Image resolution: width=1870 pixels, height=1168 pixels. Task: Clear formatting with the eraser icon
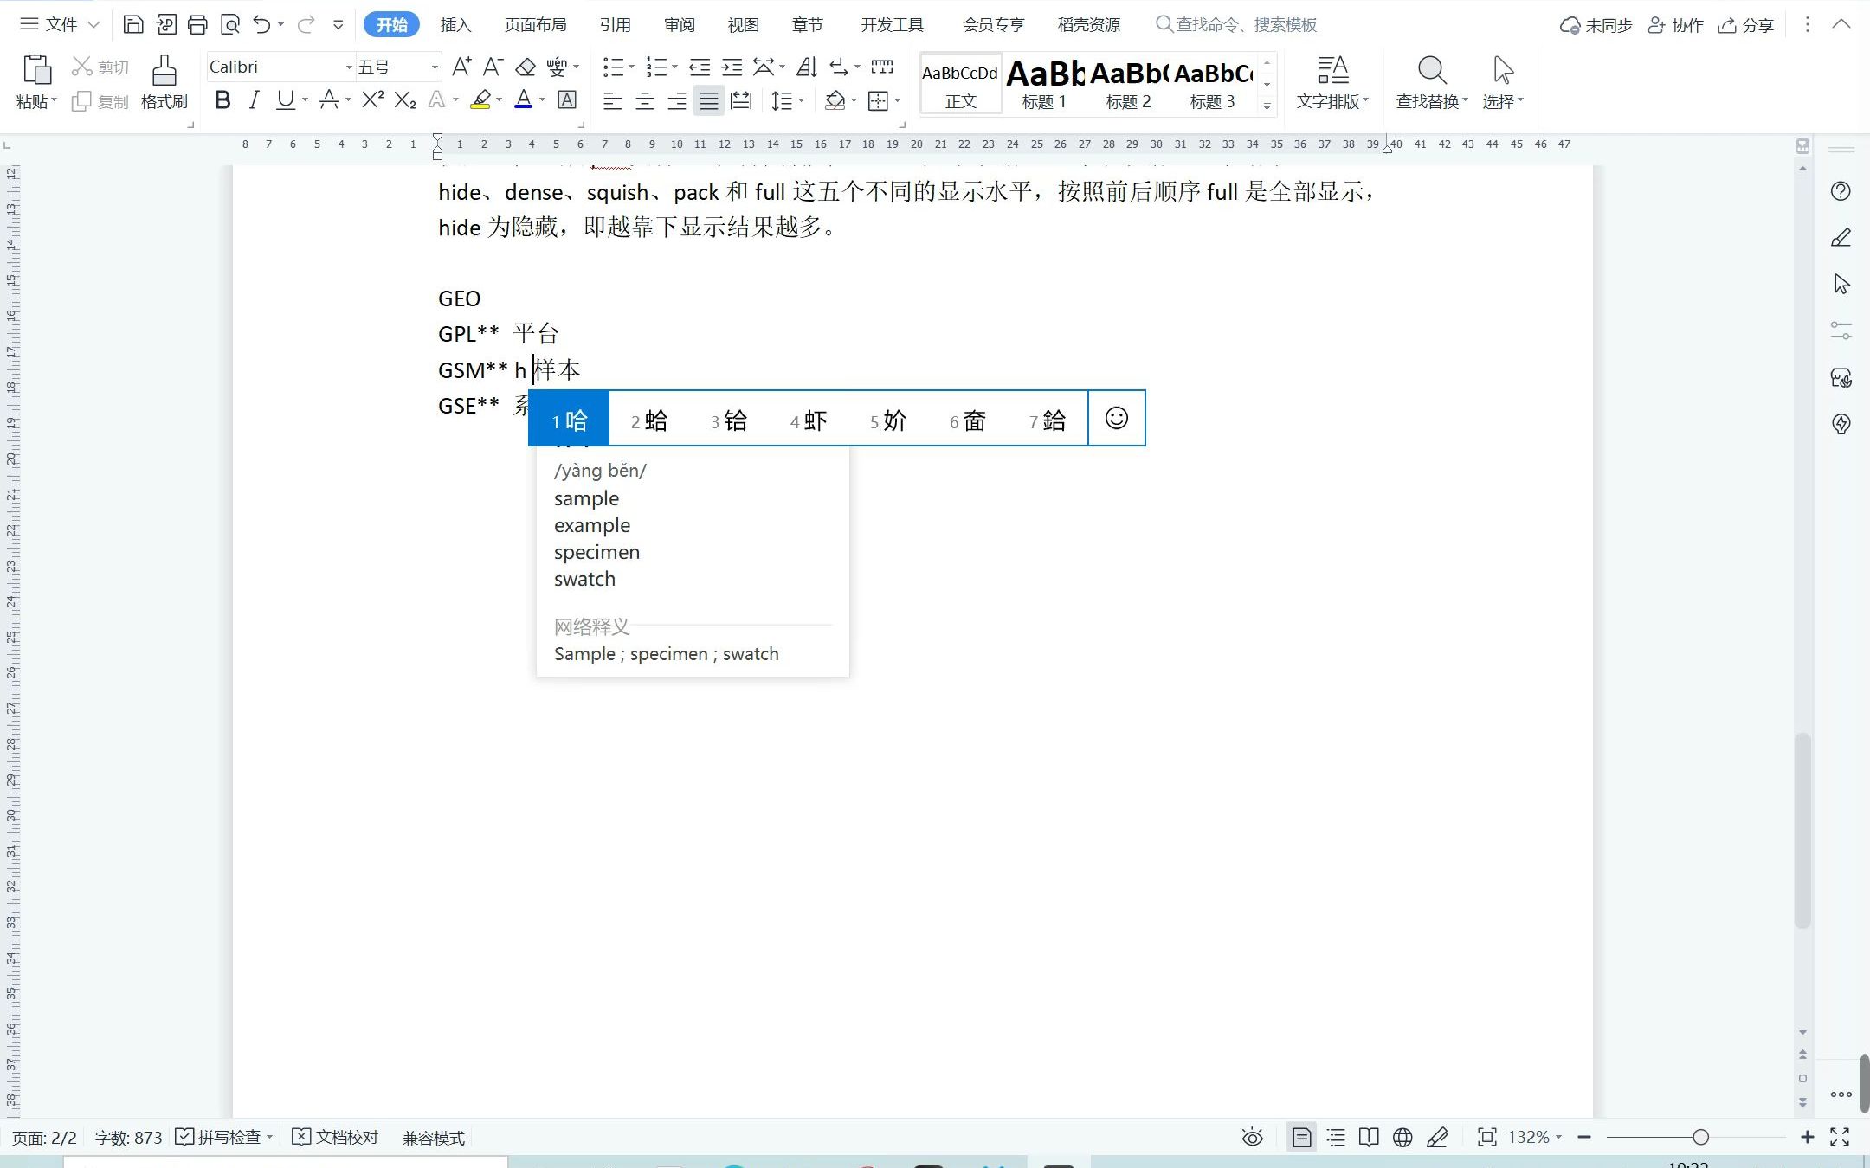(526, 67)
